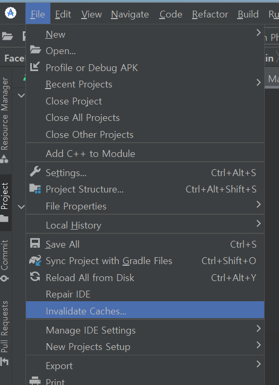Open the Edit menu
Image resolution: width=279 pixels, height=385 pixels.
(x=63, y=14)
